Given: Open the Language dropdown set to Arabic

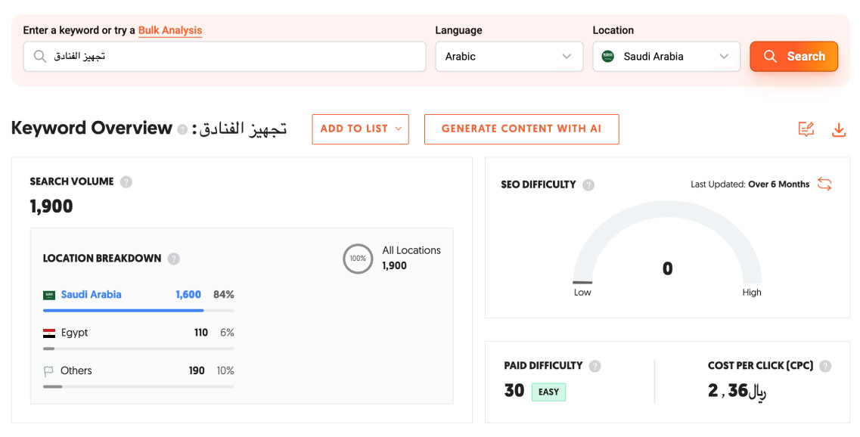Looking at the screenshot, I should 508,57.
